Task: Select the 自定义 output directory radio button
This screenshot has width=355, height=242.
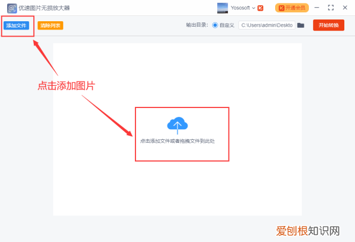Action: tap(215, 25)
